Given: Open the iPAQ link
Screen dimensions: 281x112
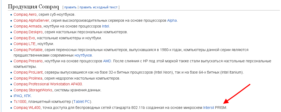Looking at the screenshot, I should pos(18,96).
